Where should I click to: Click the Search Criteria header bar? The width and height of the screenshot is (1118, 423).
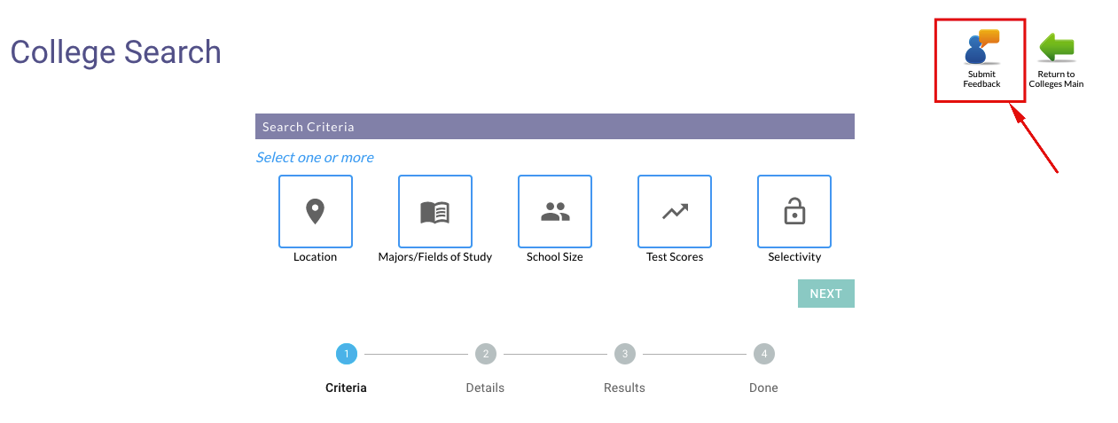coord(555,127)
